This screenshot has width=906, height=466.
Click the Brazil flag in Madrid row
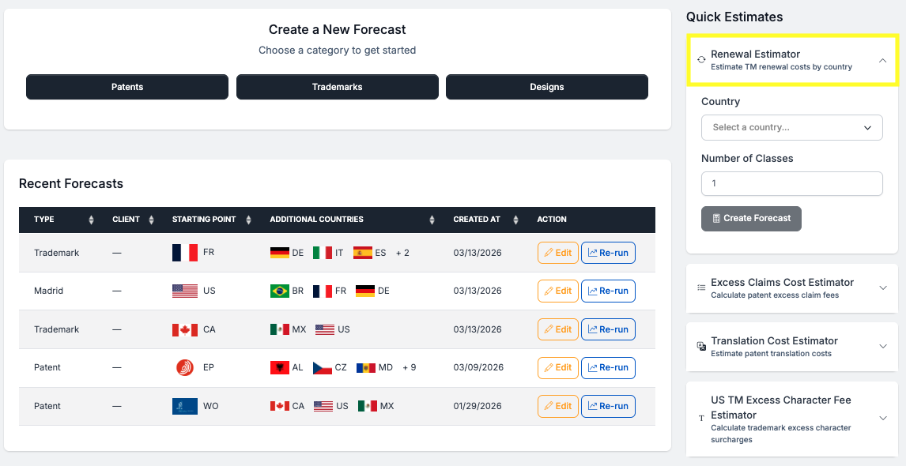280,291
